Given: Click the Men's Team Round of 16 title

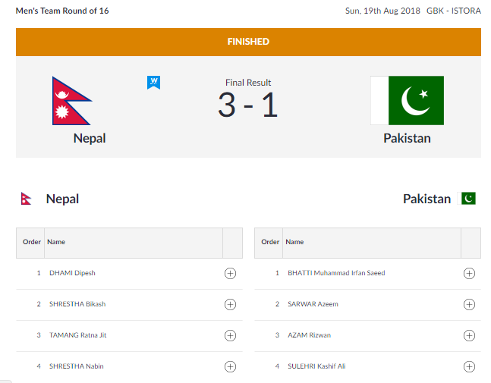Looking at the screenshot, I should [x=62, y=11].
